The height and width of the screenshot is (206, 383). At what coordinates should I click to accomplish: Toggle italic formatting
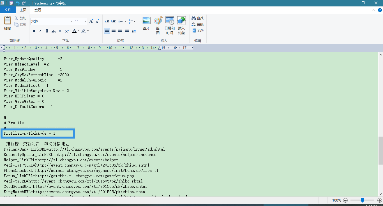[40, 31]
